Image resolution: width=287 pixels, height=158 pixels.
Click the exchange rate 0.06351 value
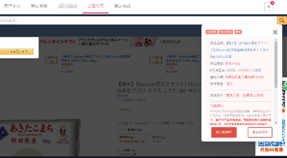245,70
